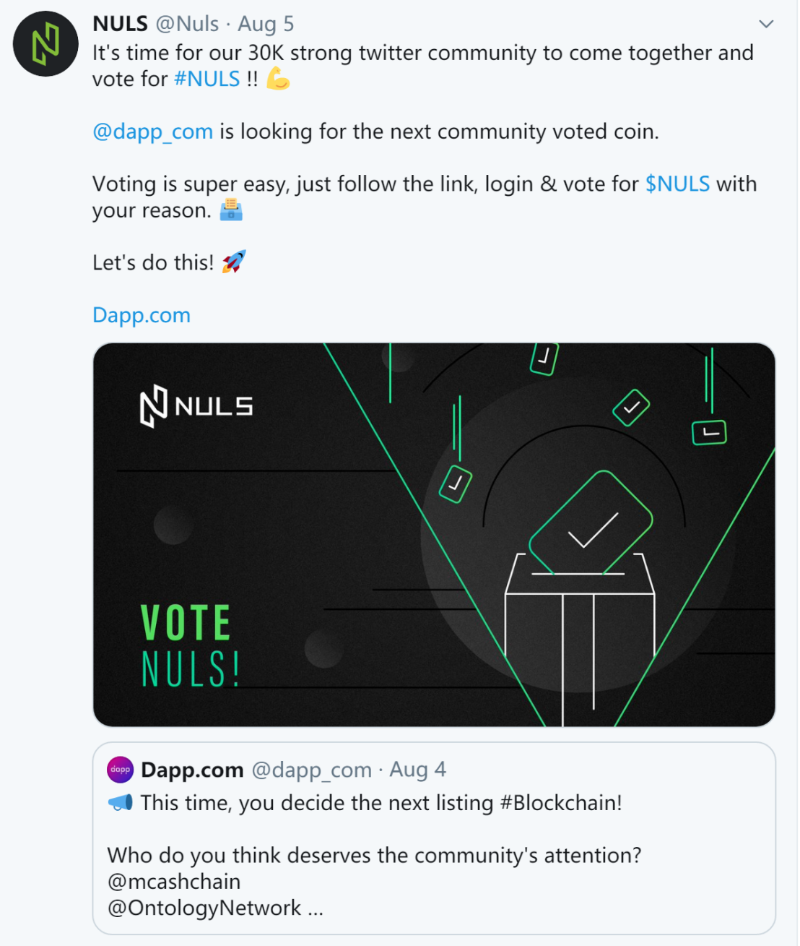
Task: Expand the tweet options chevron
Action: click(x=766, y=24)
